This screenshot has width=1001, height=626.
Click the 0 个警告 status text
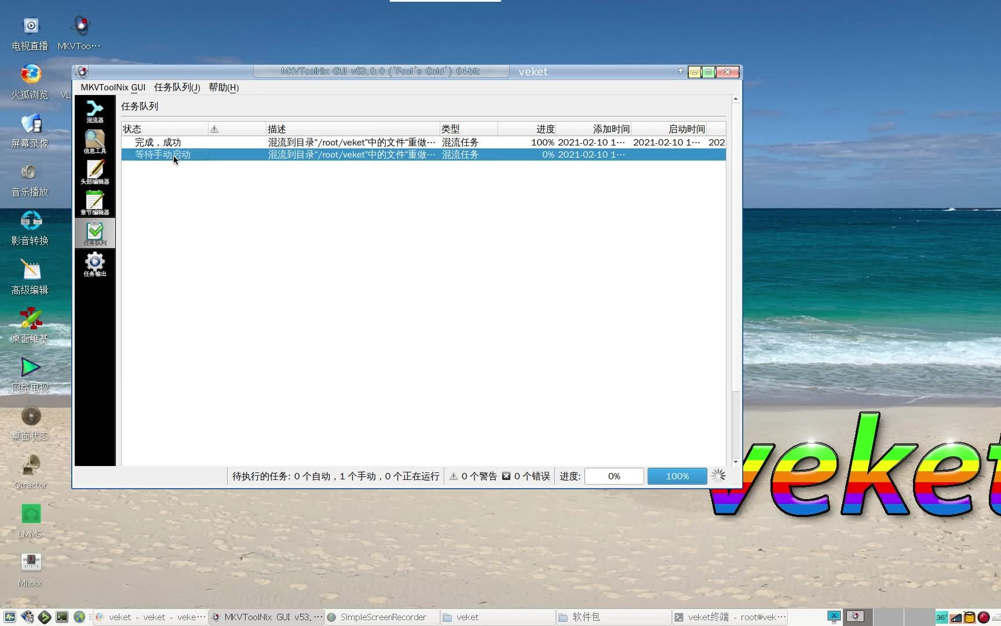click(479, 476)
